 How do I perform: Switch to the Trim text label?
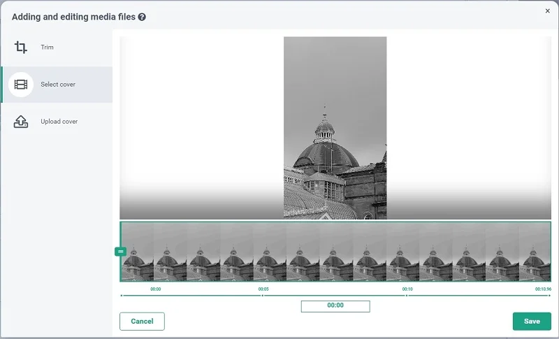[47, 48]
